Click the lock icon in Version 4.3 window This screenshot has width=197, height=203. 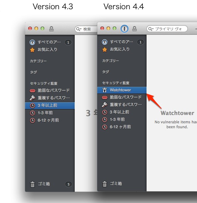[x=51, y=29]
